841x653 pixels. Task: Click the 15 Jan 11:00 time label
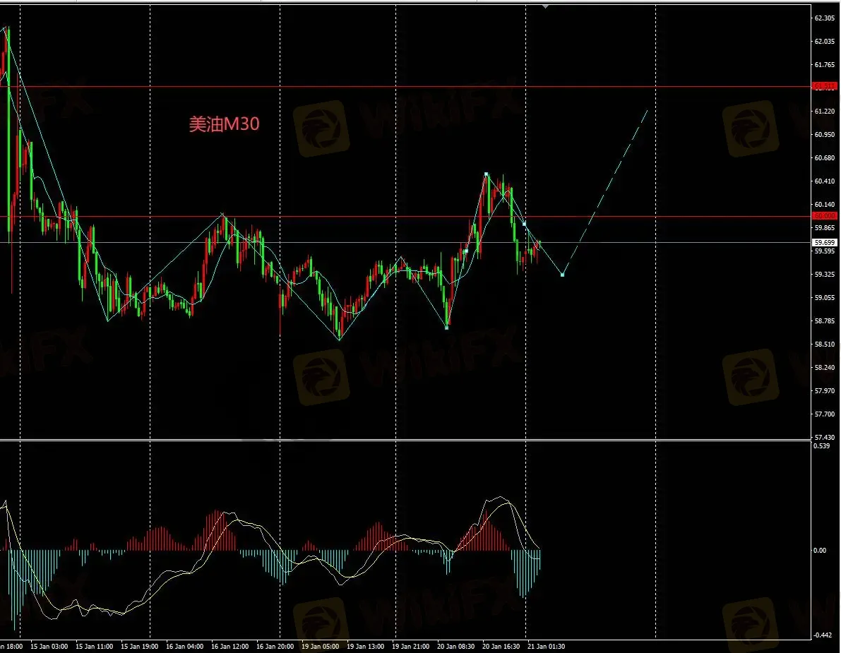pos(94,647)
